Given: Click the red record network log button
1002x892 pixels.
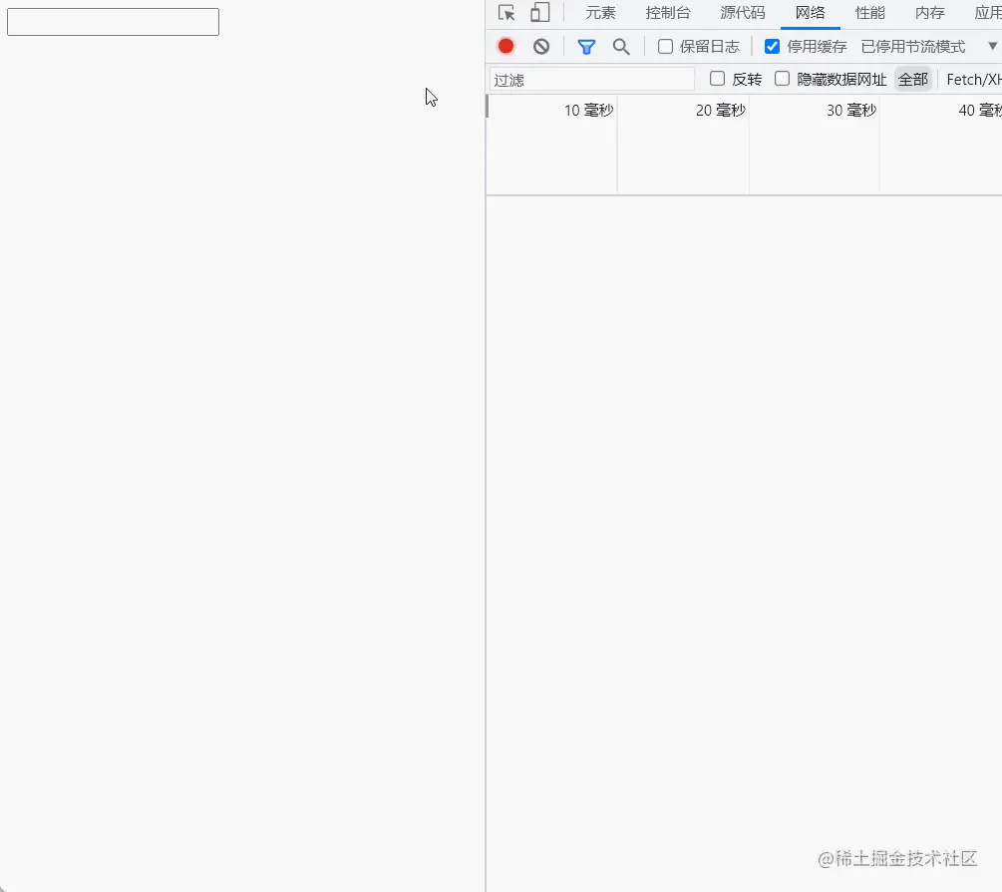Looking at the screenshot, I should click(505, 46).
